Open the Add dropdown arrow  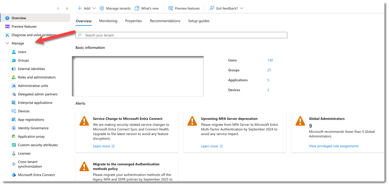[x=94, y=8]
